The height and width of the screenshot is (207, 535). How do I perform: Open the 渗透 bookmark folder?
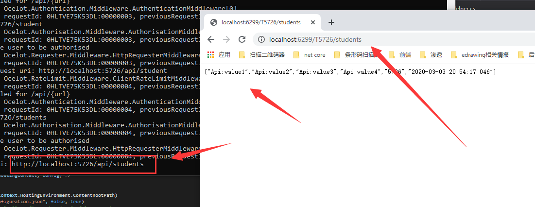[431, 54]
